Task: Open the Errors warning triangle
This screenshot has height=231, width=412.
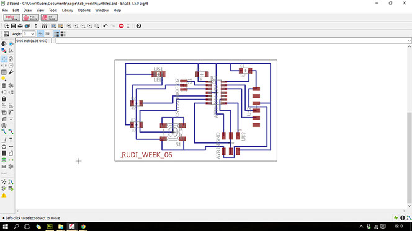Action: 4,195
